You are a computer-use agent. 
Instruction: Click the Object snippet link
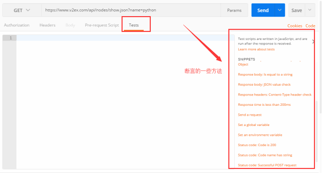(243, 65)
